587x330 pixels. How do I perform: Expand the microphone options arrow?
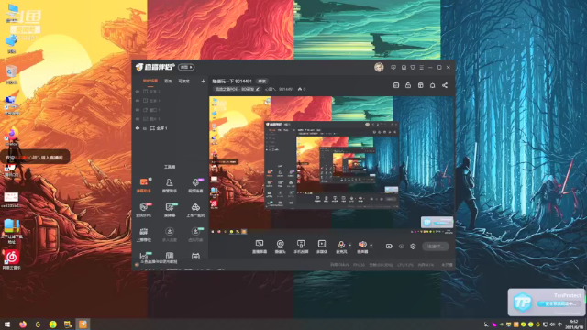coord(350,246)
